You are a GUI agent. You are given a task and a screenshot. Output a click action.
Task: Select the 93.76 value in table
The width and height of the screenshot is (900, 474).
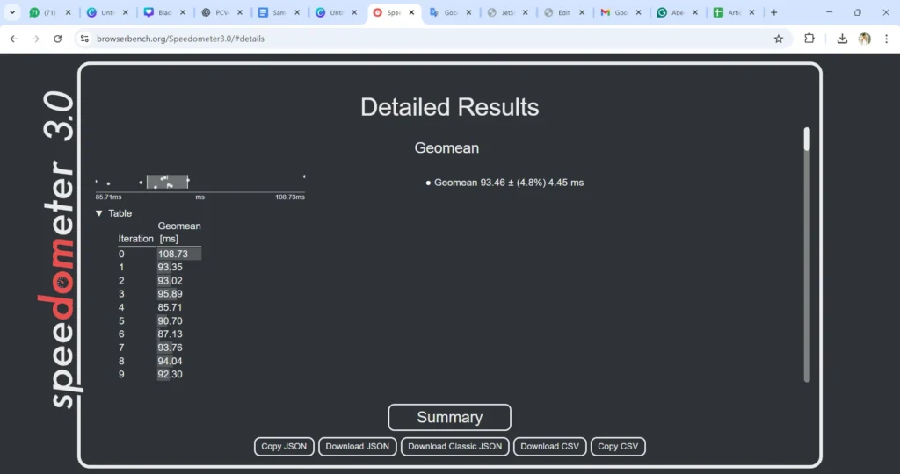click(170, 348)
